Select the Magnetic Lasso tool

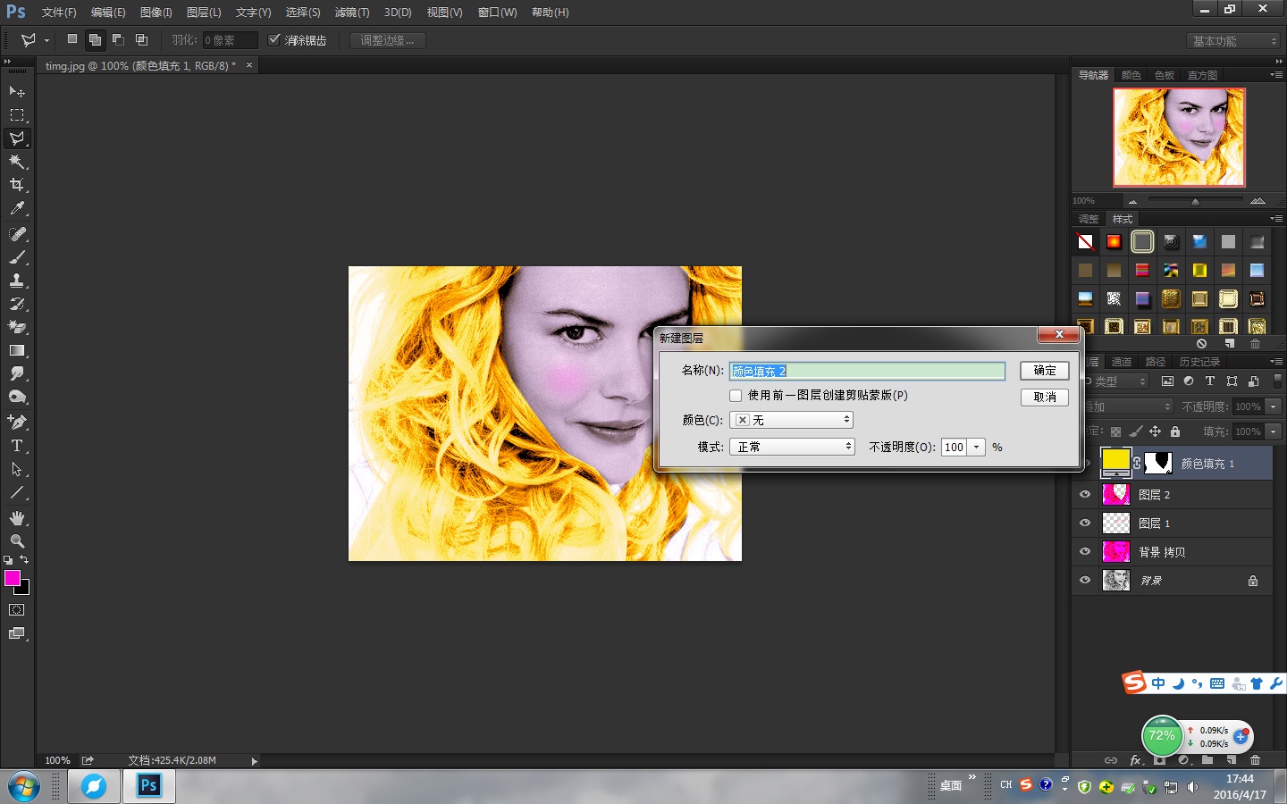17,138
